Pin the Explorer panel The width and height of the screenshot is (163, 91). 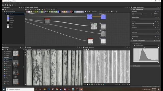pyautogui.click(x=19, y=7)
